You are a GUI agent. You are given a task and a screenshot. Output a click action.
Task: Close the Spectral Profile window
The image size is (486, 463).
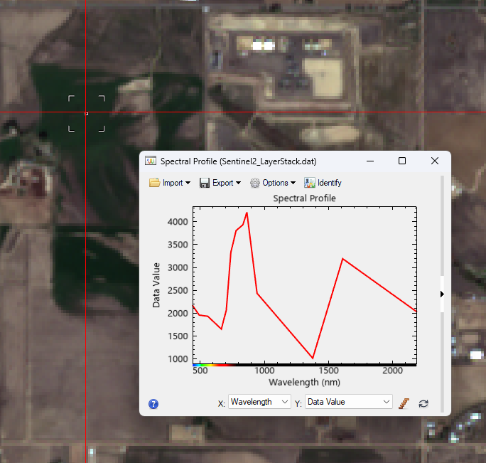coord(435,161)
